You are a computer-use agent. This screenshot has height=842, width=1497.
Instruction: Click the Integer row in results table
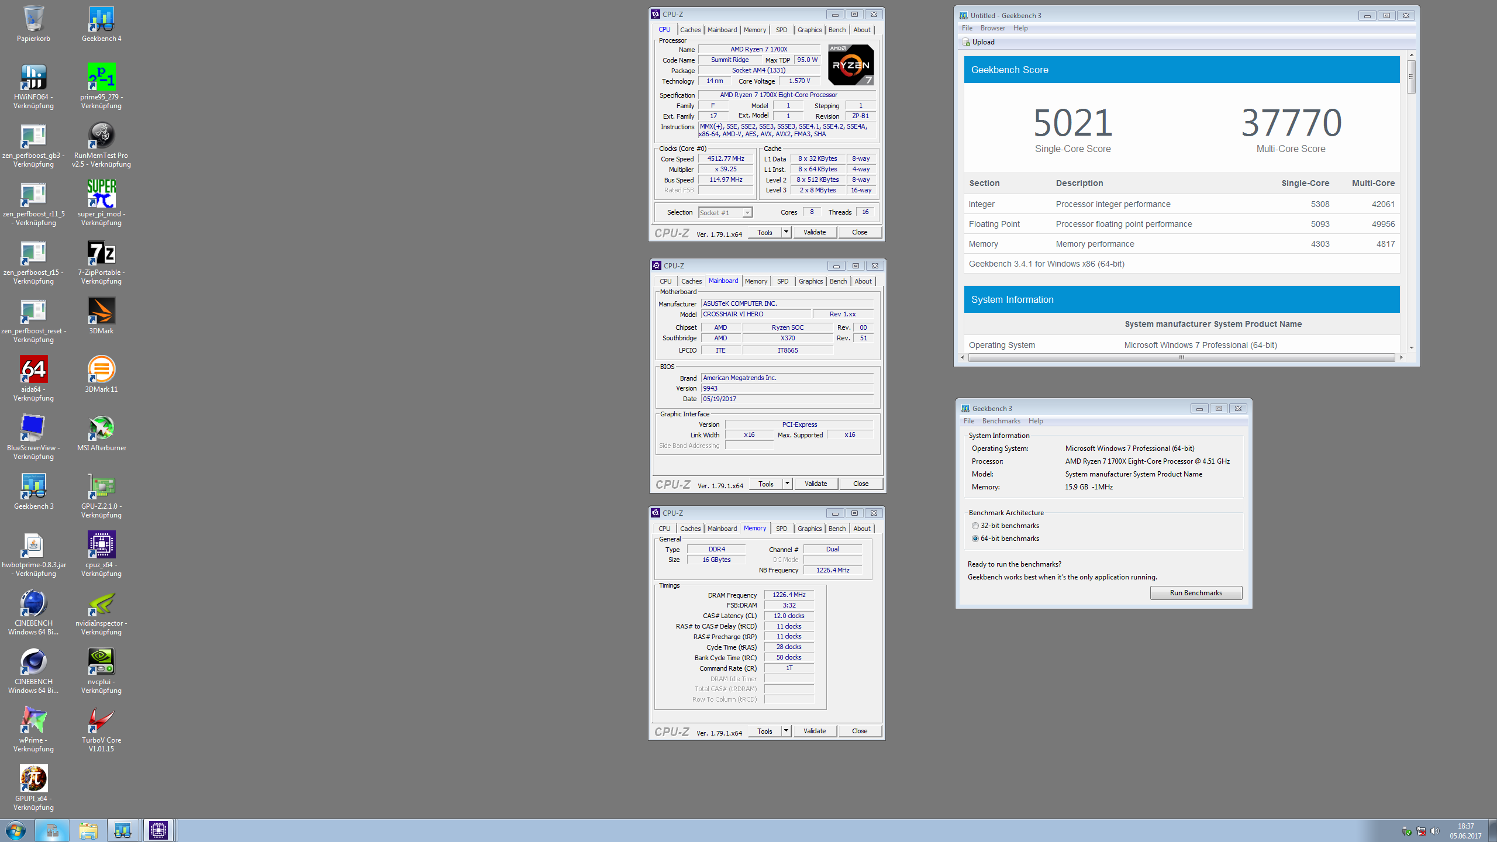pos(1181,204)
